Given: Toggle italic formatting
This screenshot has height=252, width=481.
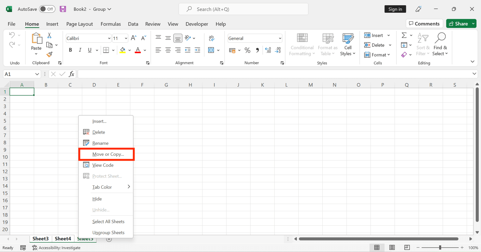Looking at the screenshot, I should click(79, 49).
